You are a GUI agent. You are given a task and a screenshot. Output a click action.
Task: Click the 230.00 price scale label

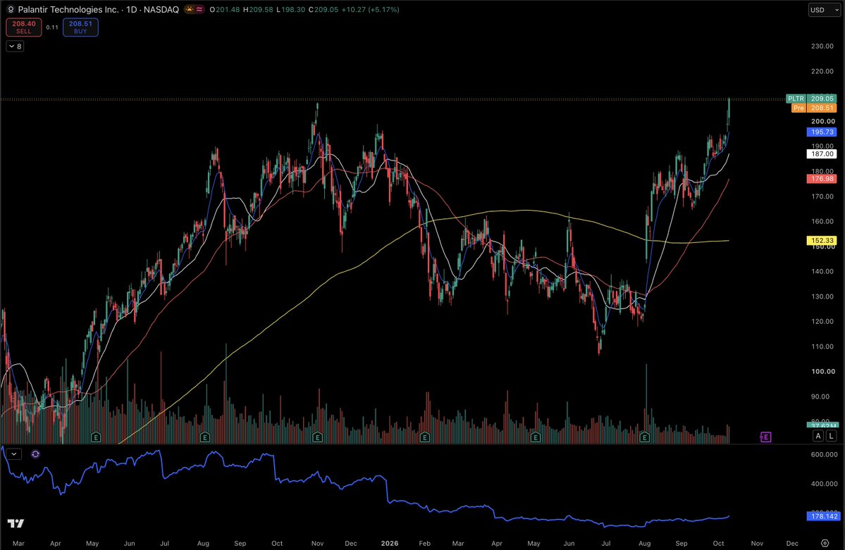[x=822, y=46]
